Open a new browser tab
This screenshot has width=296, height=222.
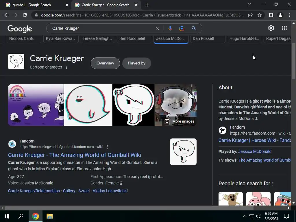(x=147, y=5)
